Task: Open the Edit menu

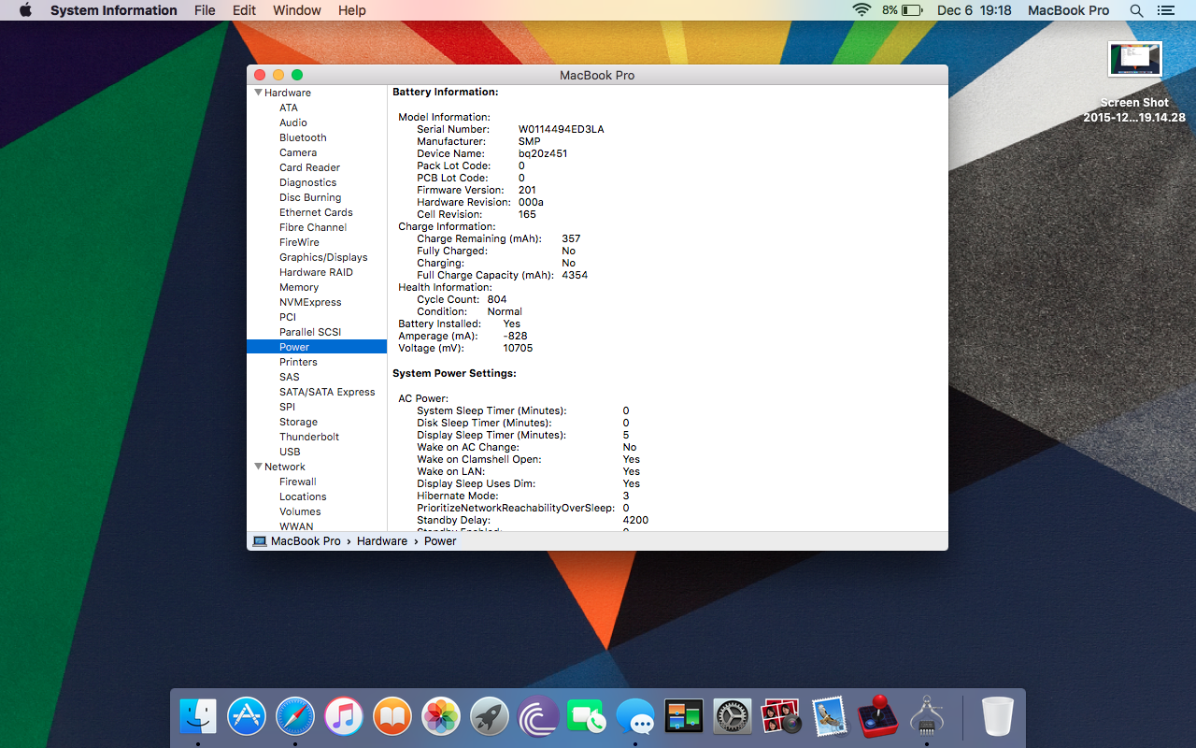Action: coord(244,10)
